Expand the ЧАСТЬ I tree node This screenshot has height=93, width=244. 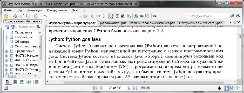point(6,56)
